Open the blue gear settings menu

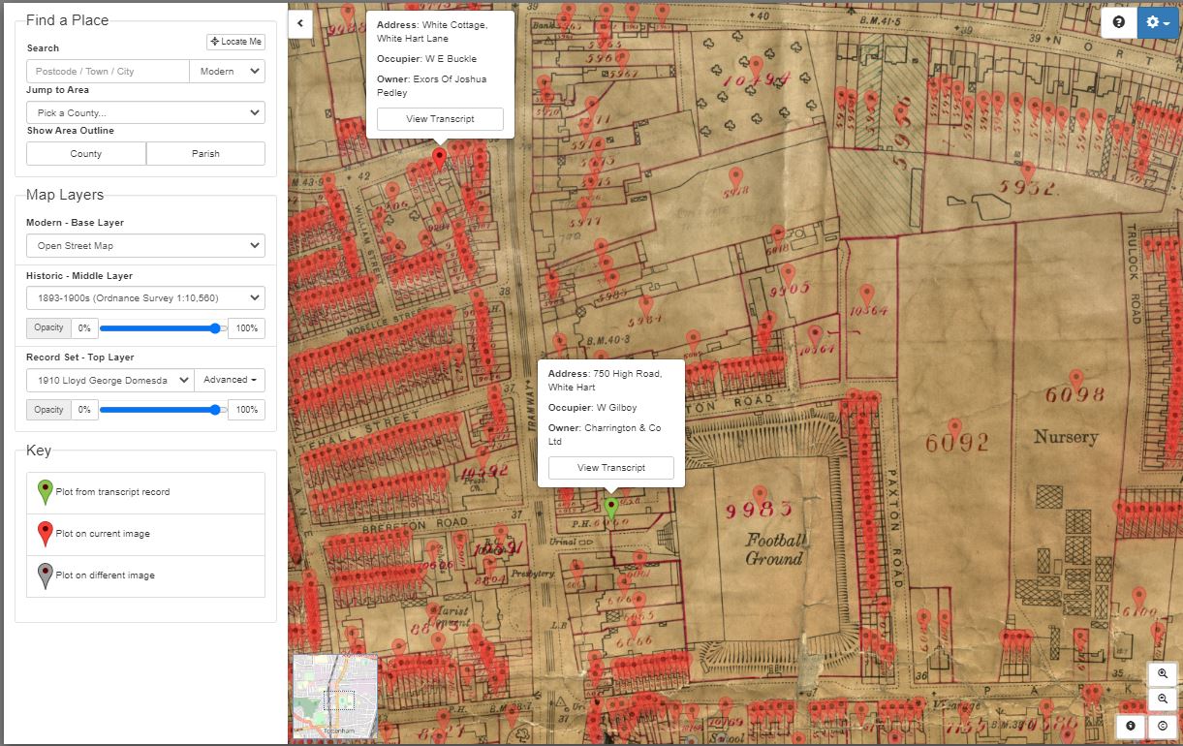[x=1158, y=22]
